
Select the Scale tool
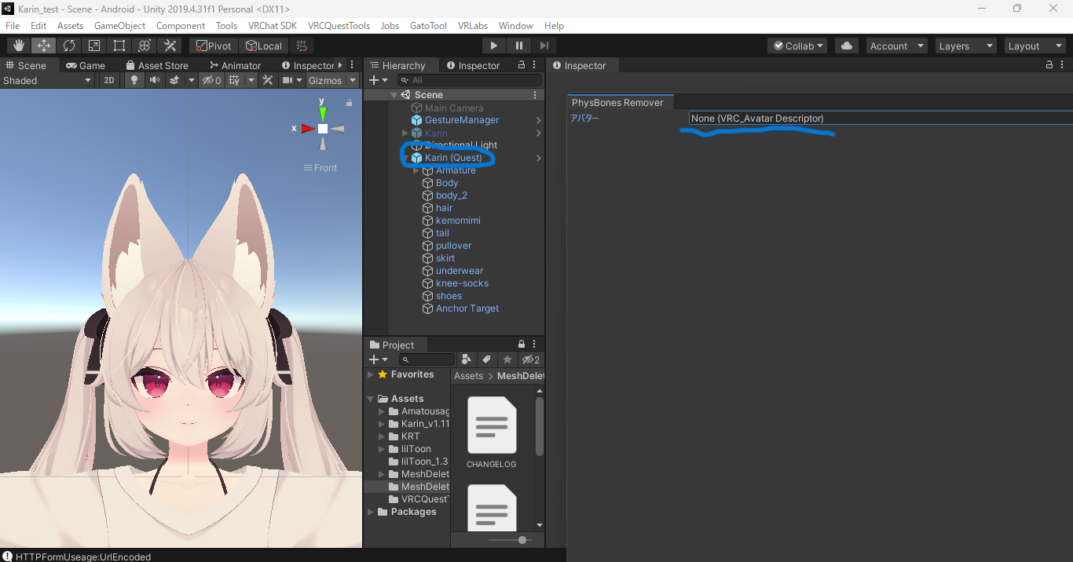[x=94, y=46]
